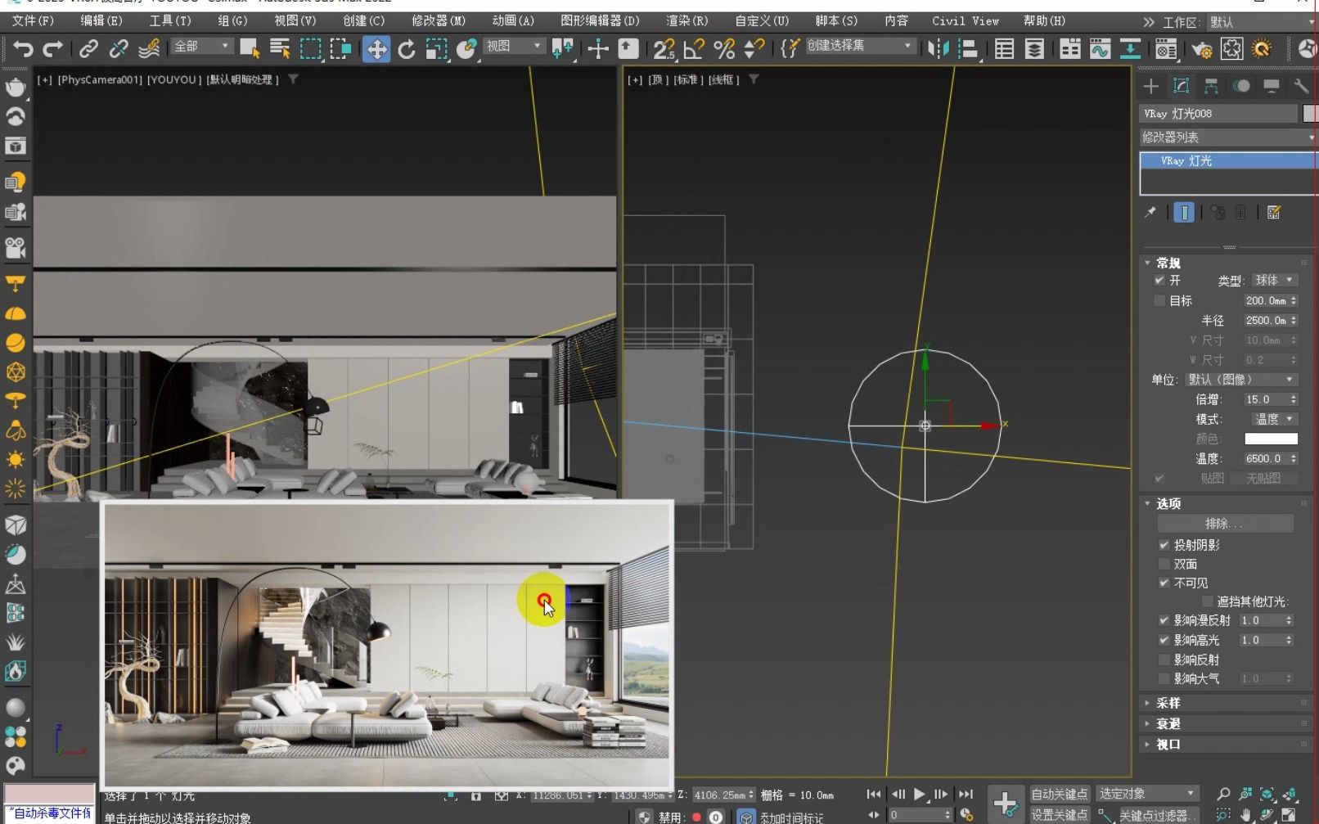
Task: Uncheck the 投射阴影 checkbox
Action: pyautogui.click(x=1164, y=545)
